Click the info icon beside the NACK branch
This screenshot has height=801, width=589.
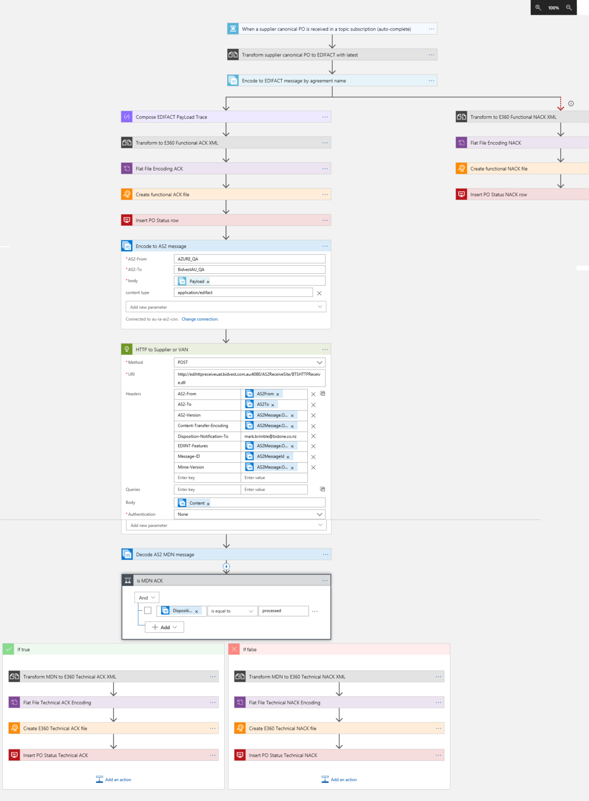click(x=571, y=103)
